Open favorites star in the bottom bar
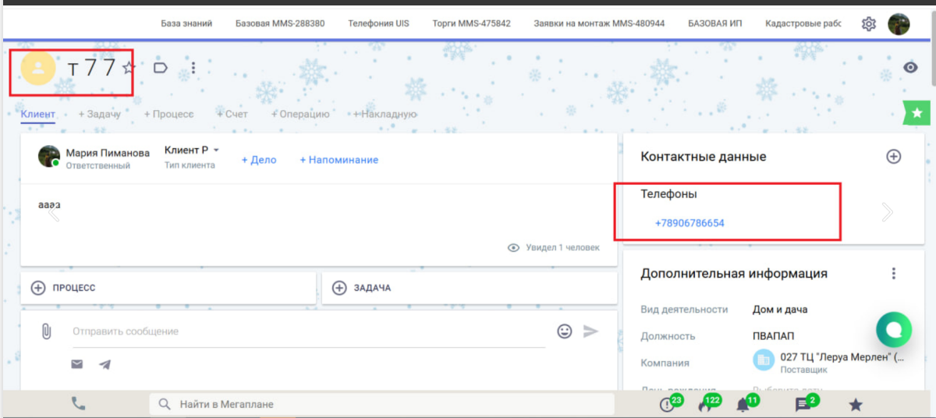 (856, 404)
